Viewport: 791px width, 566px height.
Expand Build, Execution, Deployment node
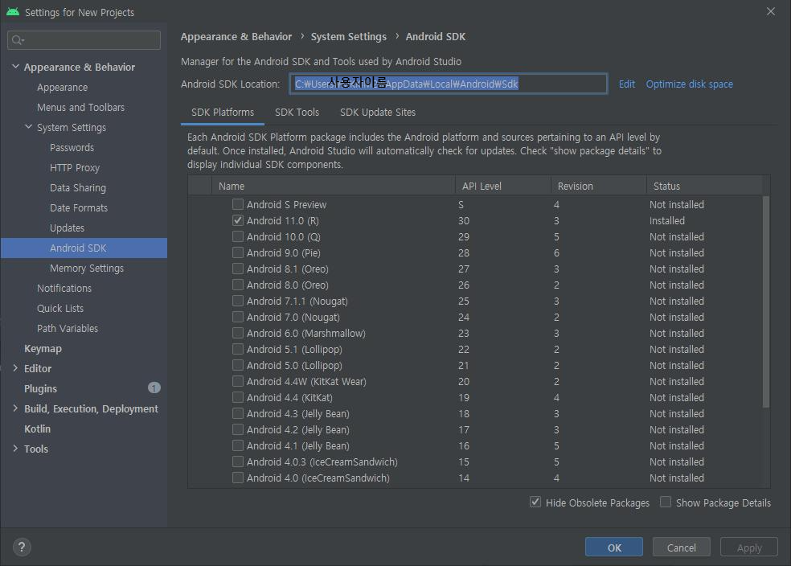click(x=15, y=408)
